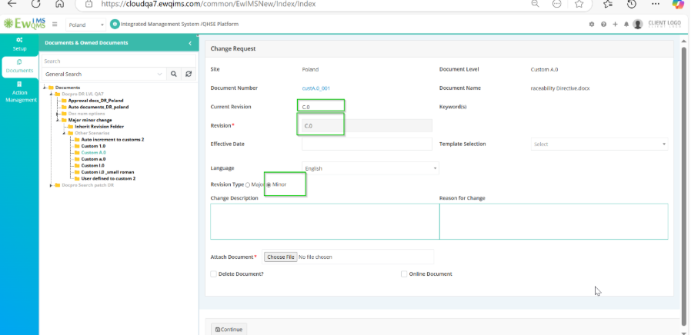Open the General Search dropdown
The height and width of the screenshot is (335, 691).
coord(104,74)
